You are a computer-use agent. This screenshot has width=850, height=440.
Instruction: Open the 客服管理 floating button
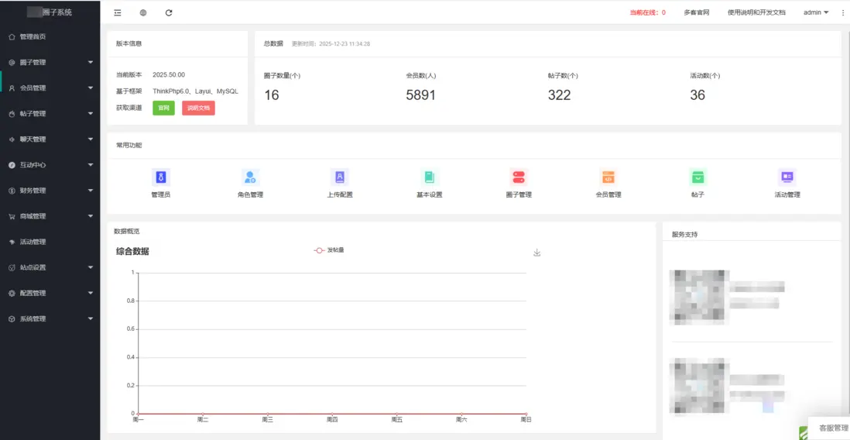tap(829, 428)
